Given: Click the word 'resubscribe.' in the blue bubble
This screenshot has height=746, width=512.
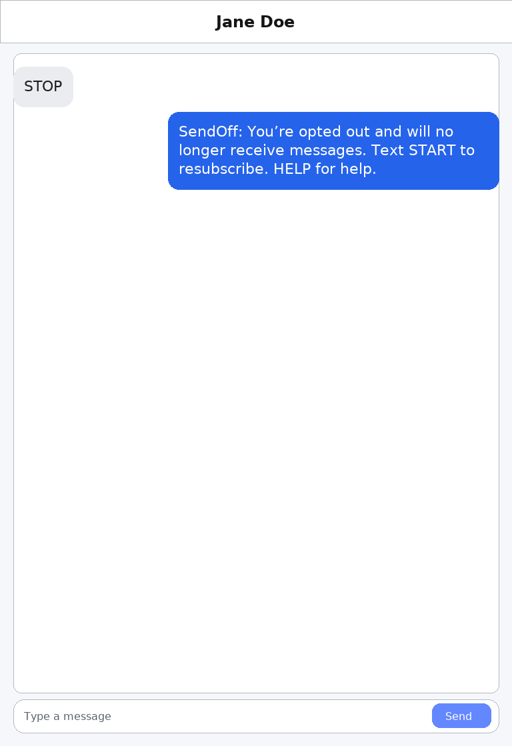Looking at the screenshot, I should 223,169.
